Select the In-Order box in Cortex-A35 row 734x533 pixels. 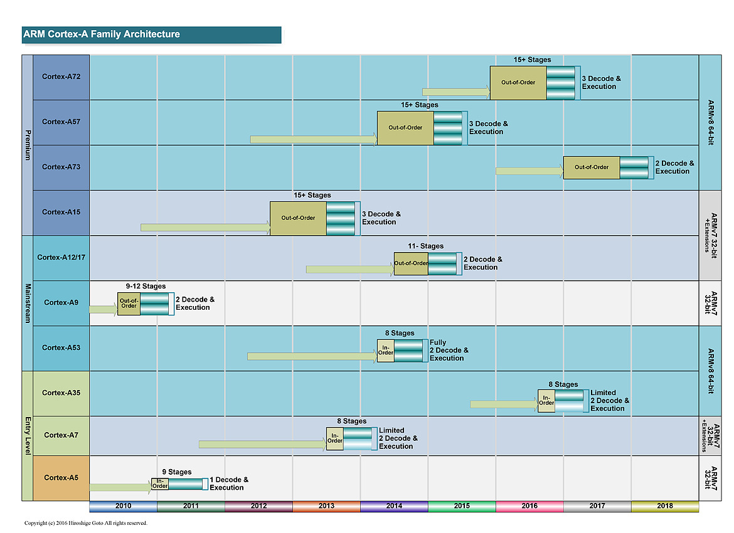tap(546, 401)
